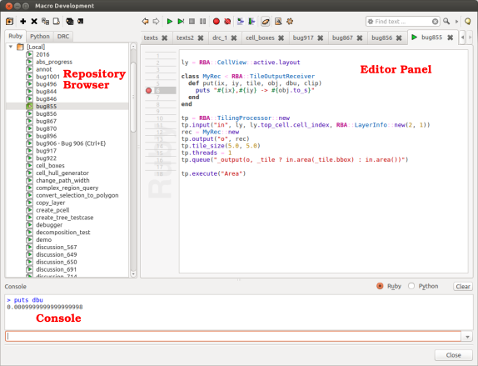Click the green Run macro icon
Image resolution: width=478 pixels, height=366 pixels.
click(170, 22)
